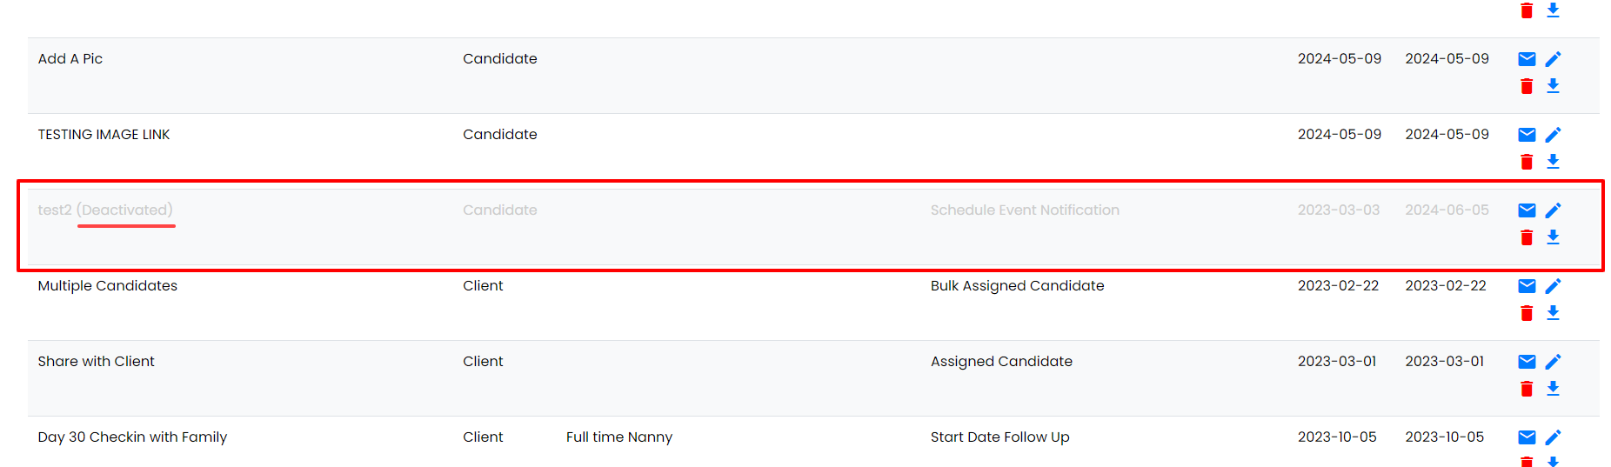Edit the Add A Pic template
Viewport: 1611px width, 467px height.
[1553, 59]
